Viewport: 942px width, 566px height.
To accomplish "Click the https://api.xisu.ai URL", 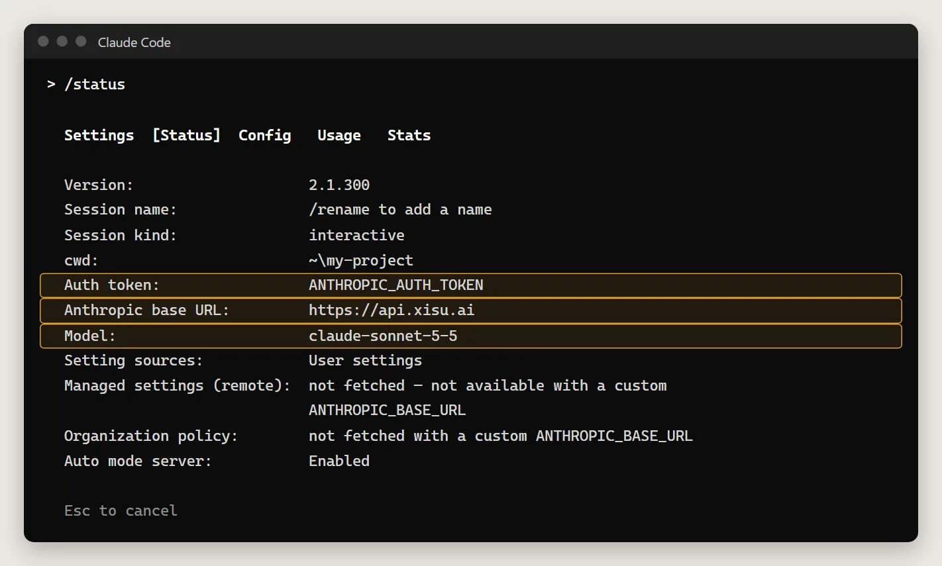I will pos(392,310).
